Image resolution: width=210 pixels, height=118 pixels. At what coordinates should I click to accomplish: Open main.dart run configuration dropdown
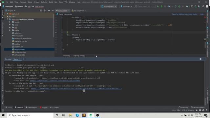(x=126, y=7)
